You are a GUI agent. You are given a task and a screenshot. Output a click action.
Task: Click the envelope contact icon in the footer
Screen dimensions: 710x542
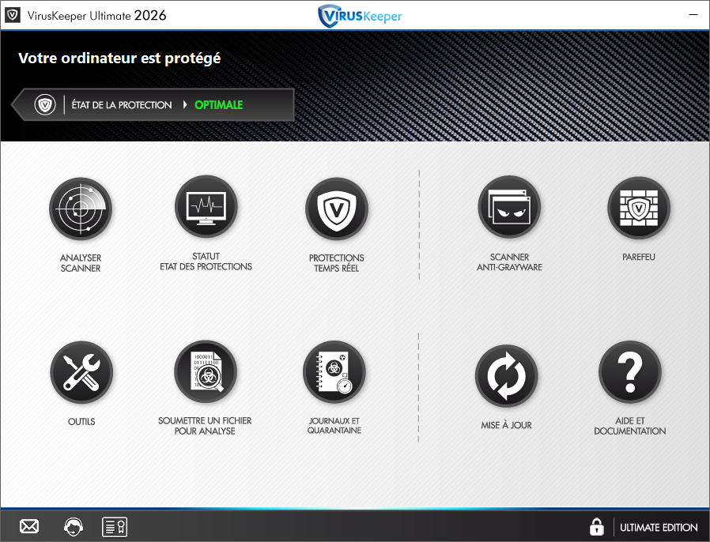click(28, 526)
